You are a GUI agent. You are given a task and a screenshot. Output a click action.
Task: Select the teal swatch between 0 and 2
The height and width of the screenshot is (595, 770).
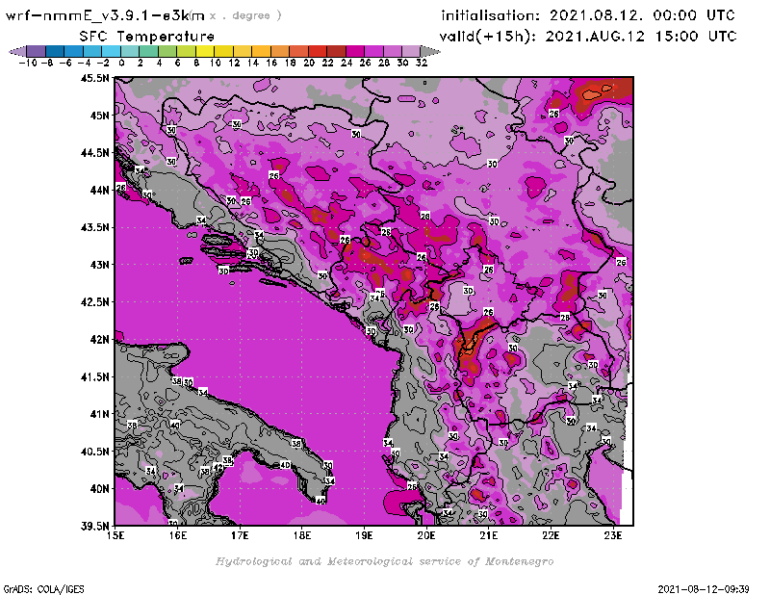[130, 51]
